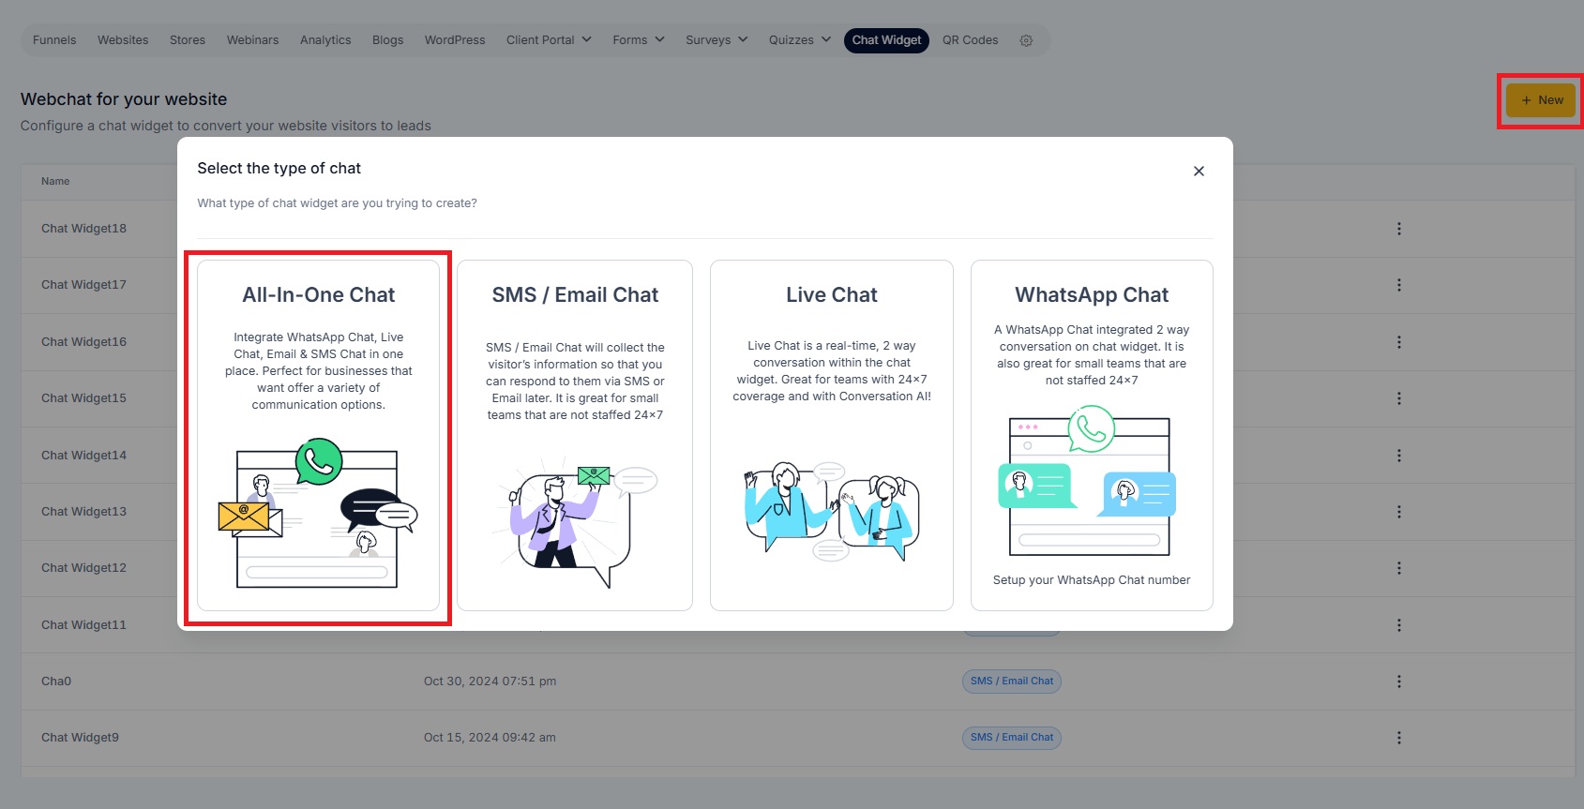This screenshot has height=809, width=1584.
Task: Switch to the Stores tab
Action: pos(188,40)
